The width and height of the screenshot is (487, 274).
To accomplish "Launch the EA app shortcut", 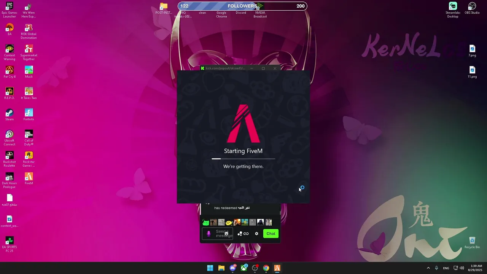I will pyautogui.click(x=10, y=30).
